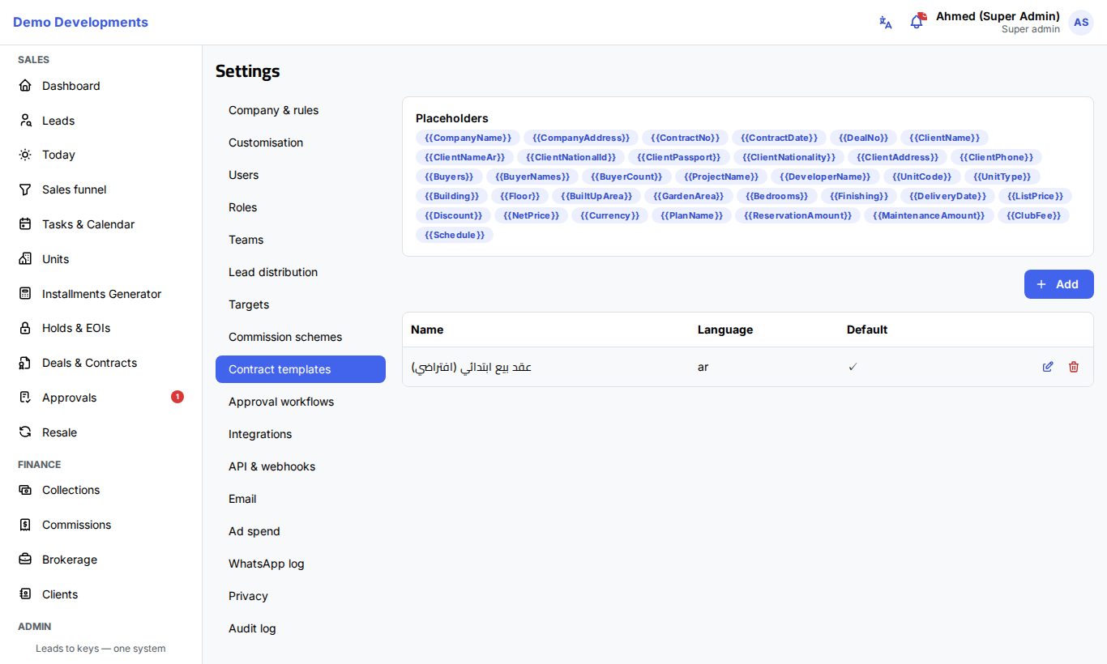Open Approval workflows settings
Screen dimensions: 1107x664
[301, 402]
